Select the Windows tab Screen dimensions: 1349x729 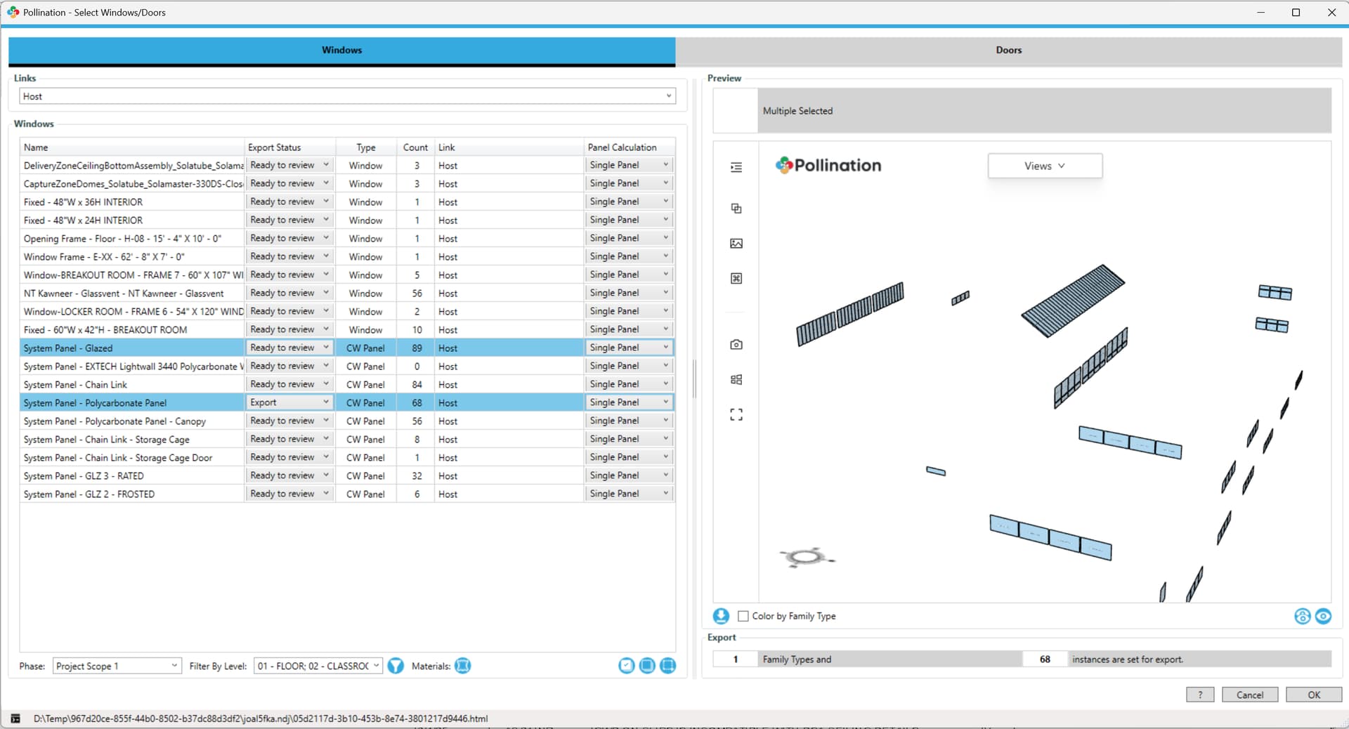(341, 50)
